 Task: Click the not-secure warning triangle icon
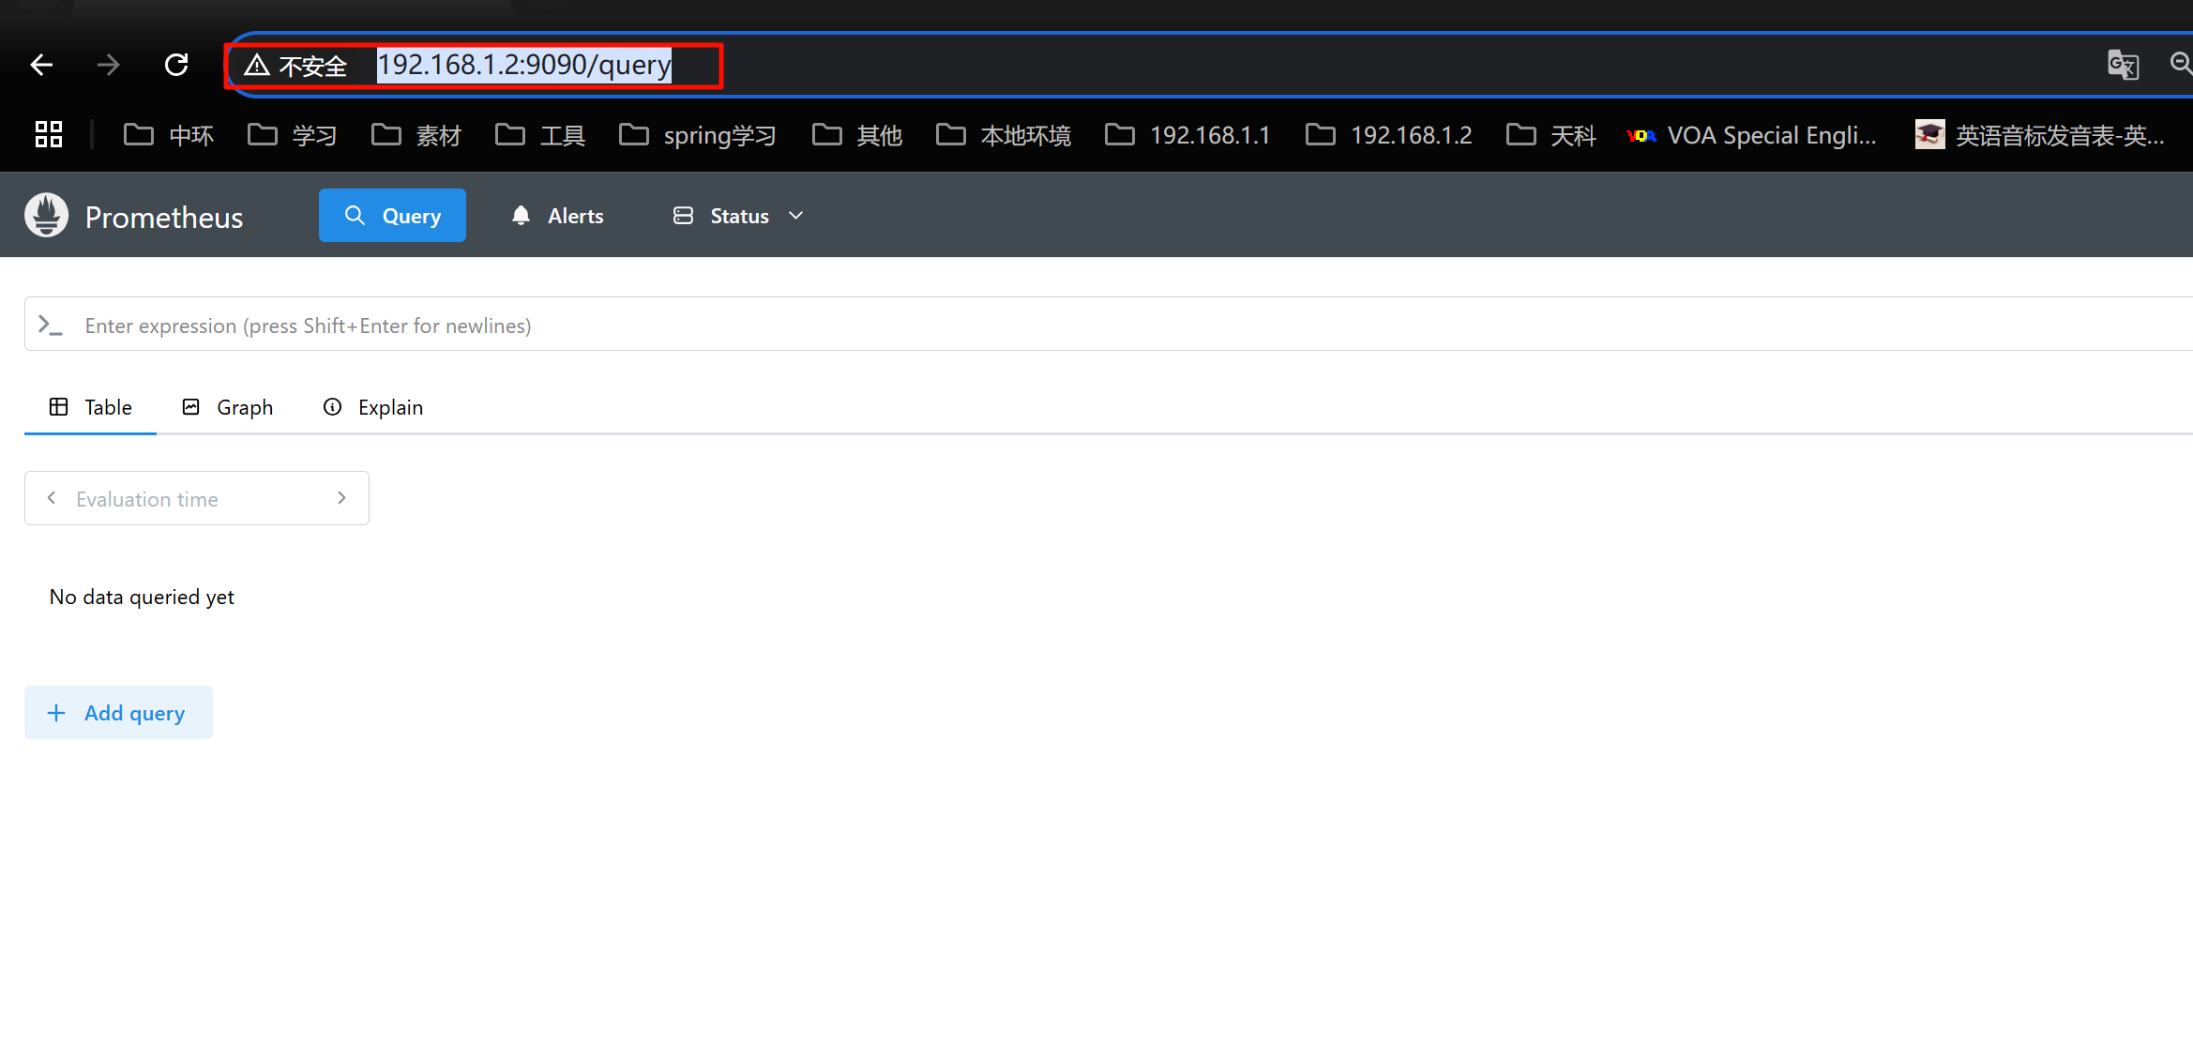257,66
